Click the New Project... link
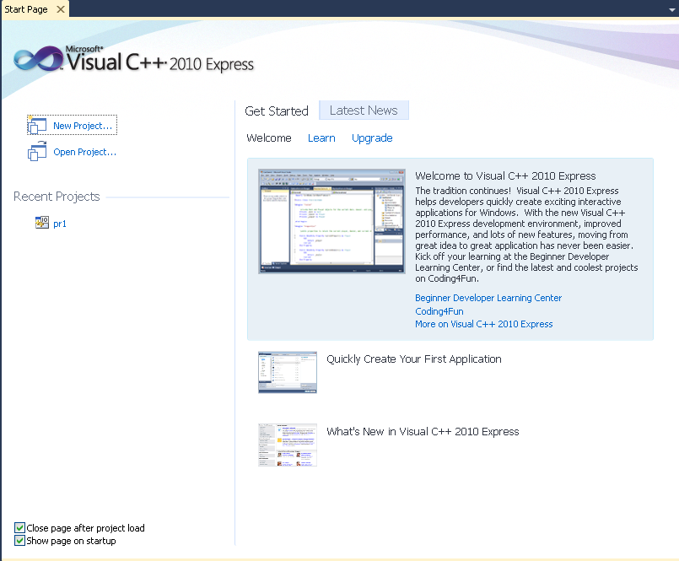The image size is (679, 561). tap(83, 126)
